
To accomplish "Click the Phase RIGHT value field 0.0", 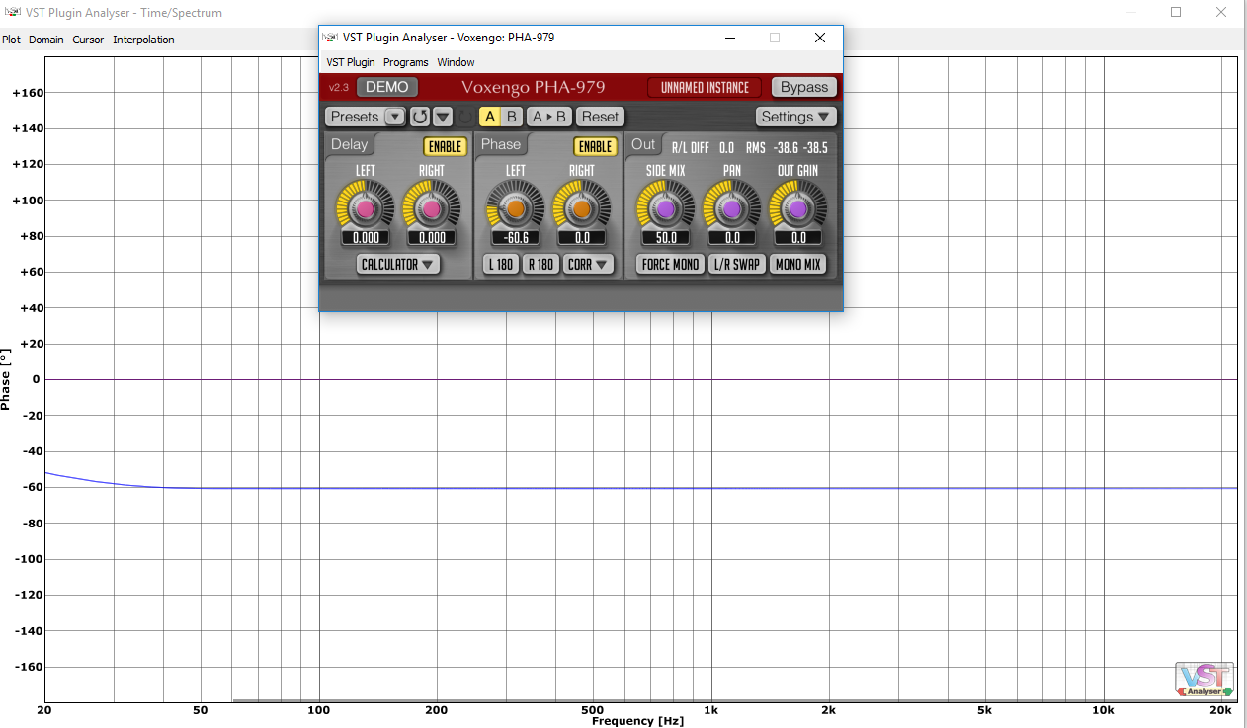I will 582,238.
